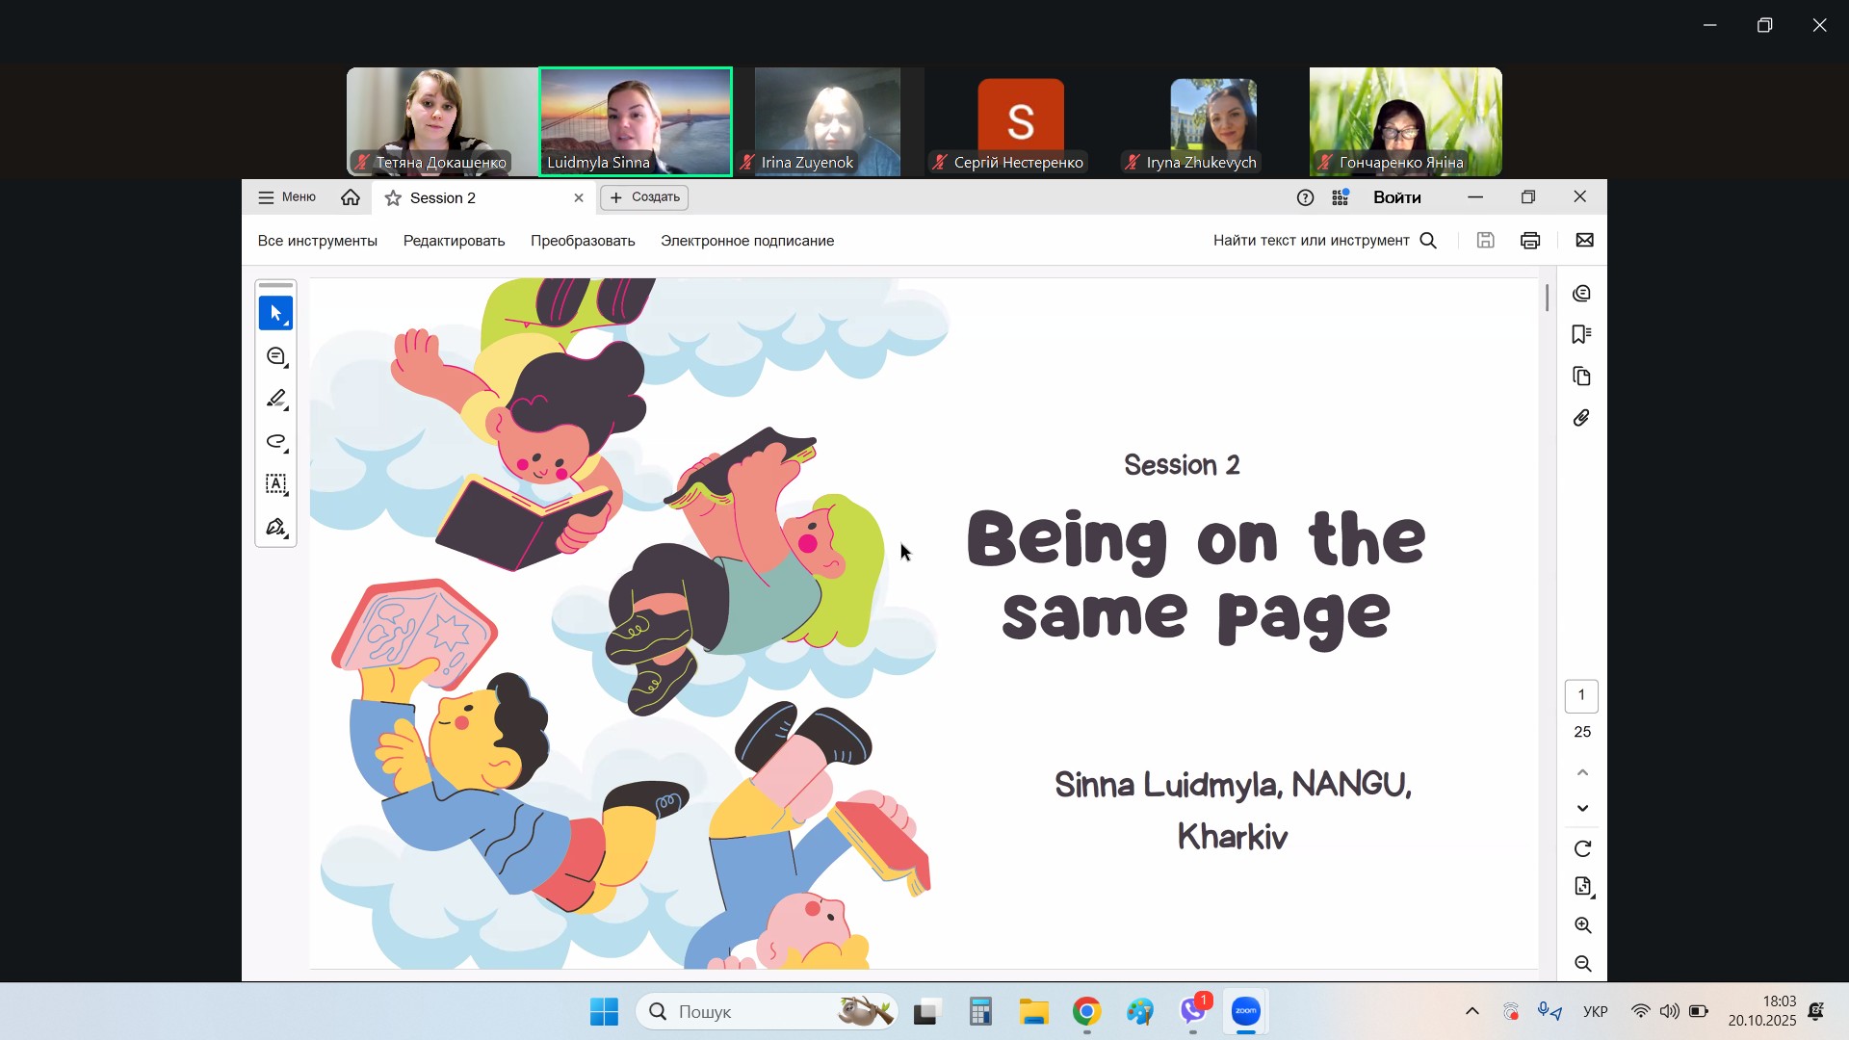
Task: Open Редактировать menu item
Action: [454, 241]
